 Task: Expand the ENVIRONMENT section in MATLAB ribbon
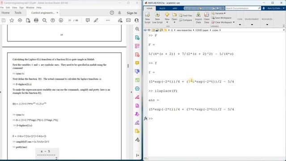(x=252, y=24)
